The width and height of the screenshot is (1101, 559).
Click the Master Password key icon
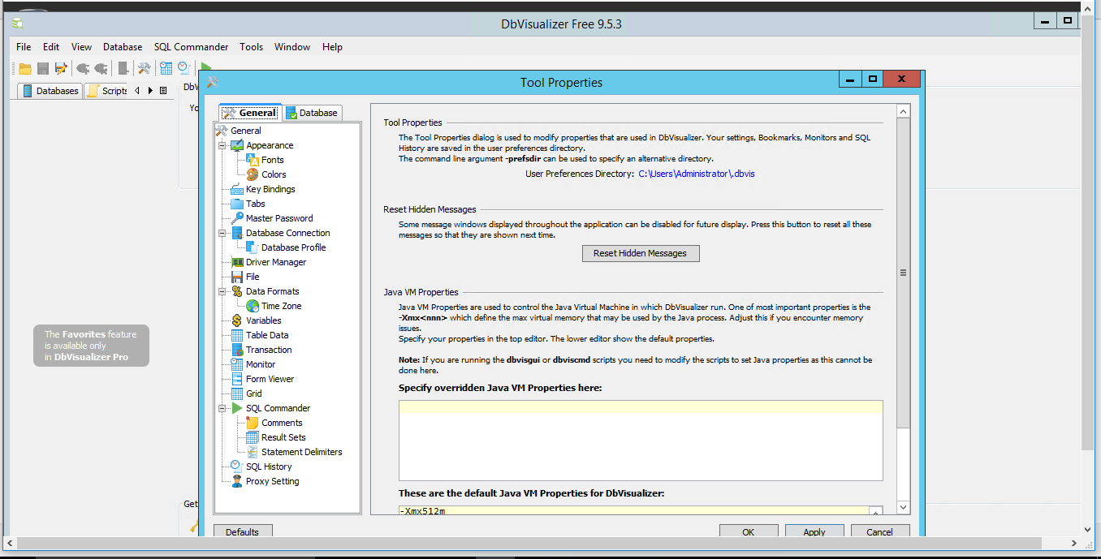pyautogui.click(x=237, y=218)
